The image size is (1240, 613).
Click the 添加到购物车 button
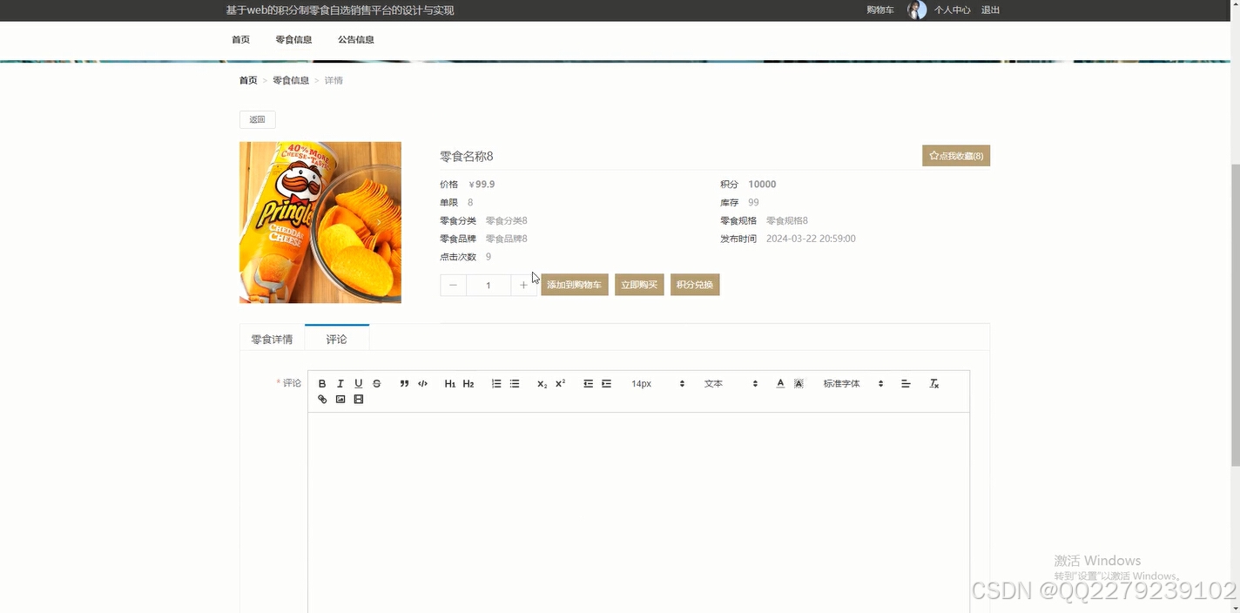coord(574,284)
